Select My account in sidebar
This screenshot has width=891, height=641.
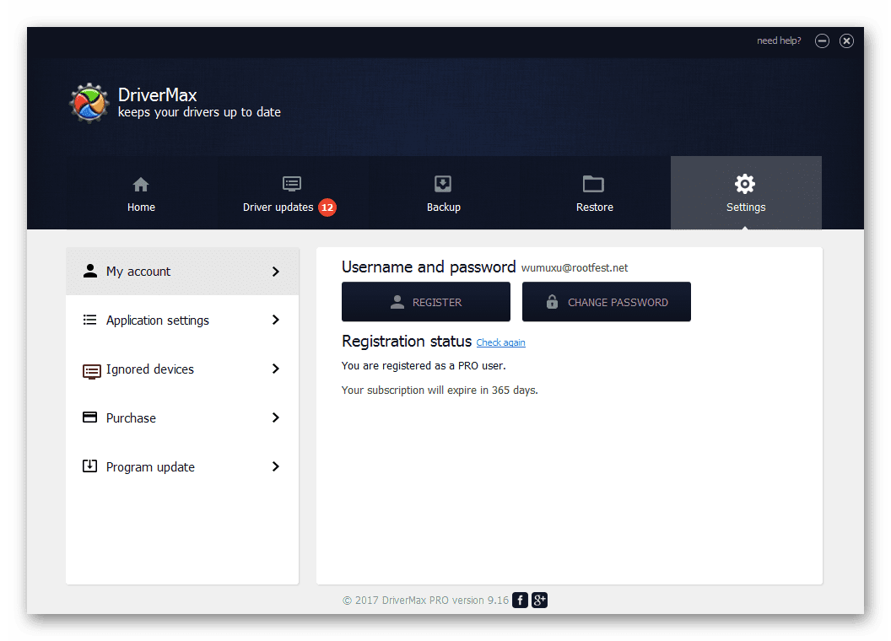coord(182,271)
